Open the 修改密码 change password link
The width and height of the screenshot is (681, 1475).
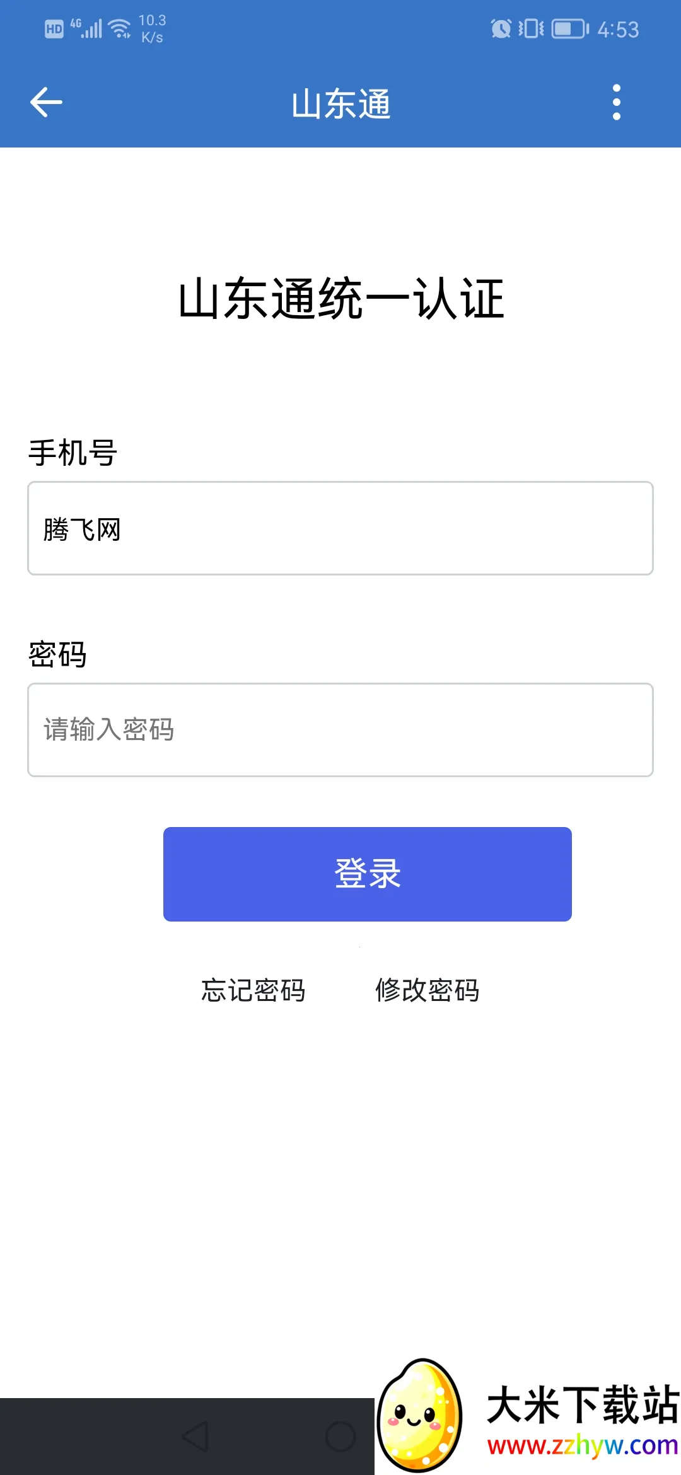[x=428, y=990]
